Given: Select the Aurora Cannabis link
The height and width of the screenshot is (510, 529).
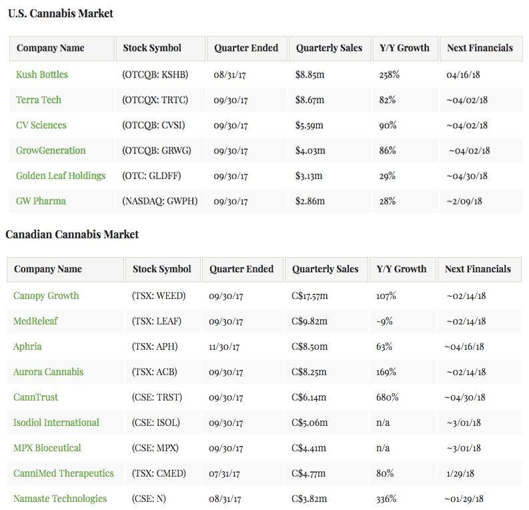Looking at the screenshot, I should (x=49, y=372).
